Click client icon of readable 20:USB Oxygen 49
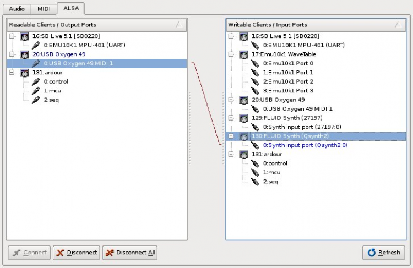This screenshot has height=268, width=413. coord(24,54)
